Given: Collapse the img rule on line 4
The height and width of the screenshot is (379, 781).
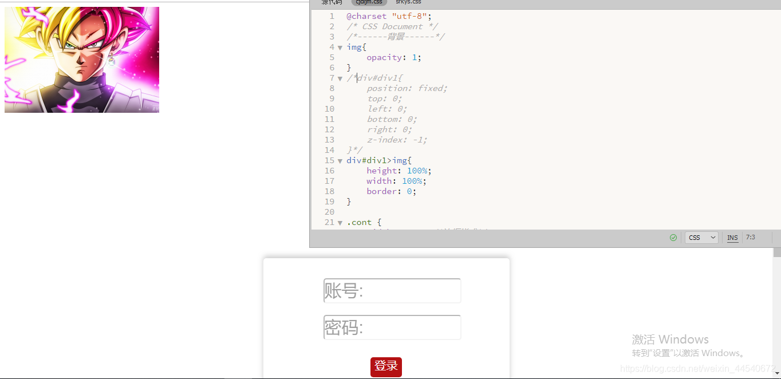Looking at the screenshot, I should (x=340, y=48).
